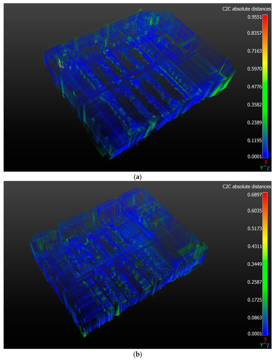Click the 0.3449 tick on the scale

point(254,264)
